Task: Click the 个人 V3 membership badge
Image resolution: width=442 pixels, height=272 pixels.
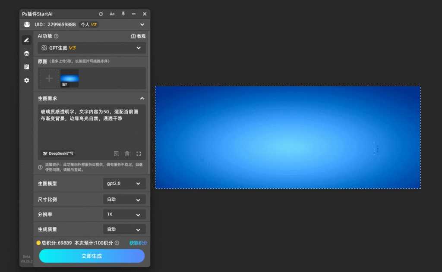Action: (88, 25)
